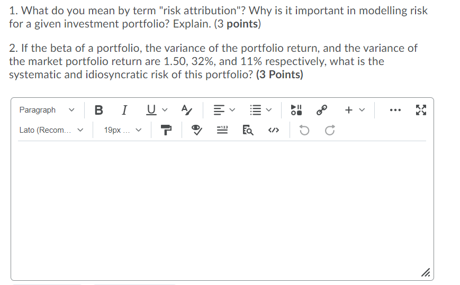460x285 pixels.
Task: Run the accessibility checker
Action: pos(196,130)
